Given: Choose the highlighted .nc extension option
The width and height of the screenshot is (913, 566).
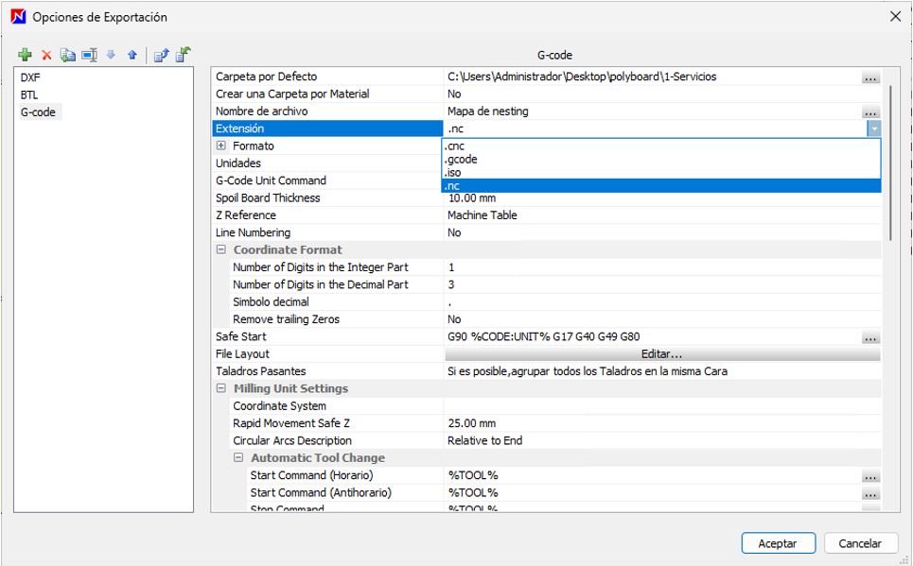Looking at the screenshot, I should click(661, 186).
